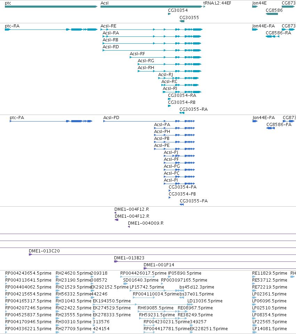
Task: Click the DME1-004O09.R feature label
Action: pos(146,223)
